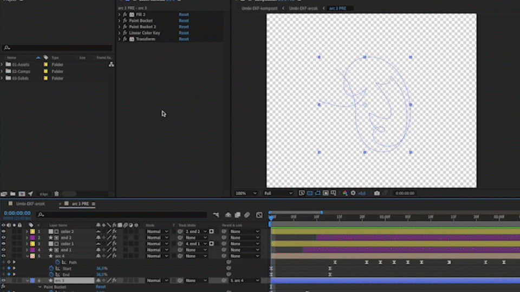Screen dimensions: 520x292
Task: Open the blend mode dropdown for end 1
Action: click(157, 250)
